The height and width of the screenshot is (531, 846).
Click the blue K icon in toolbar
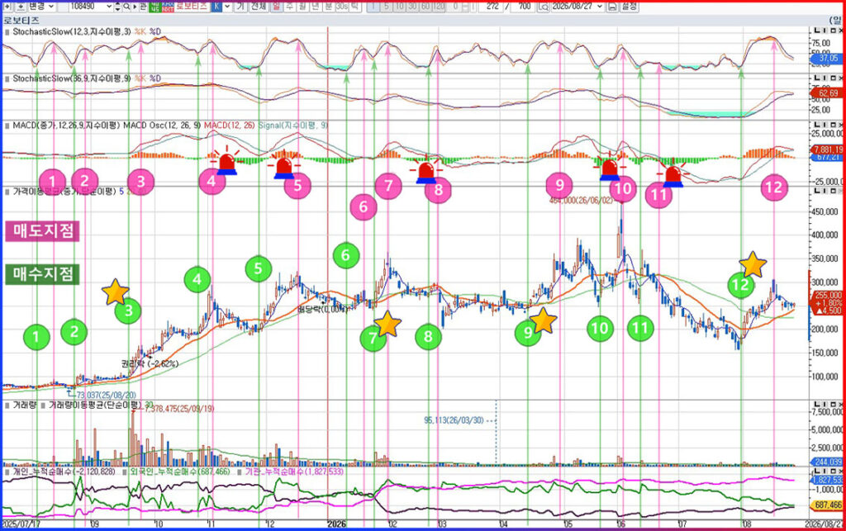[216, 7]
